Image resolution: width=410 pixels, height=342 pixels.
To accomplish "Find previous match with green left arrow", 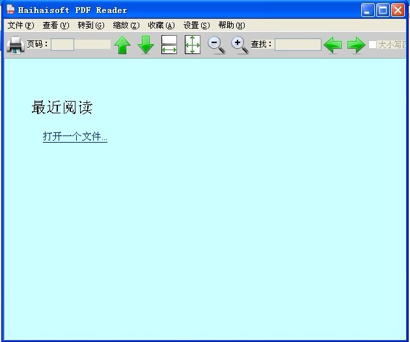I will coord(333,45).
